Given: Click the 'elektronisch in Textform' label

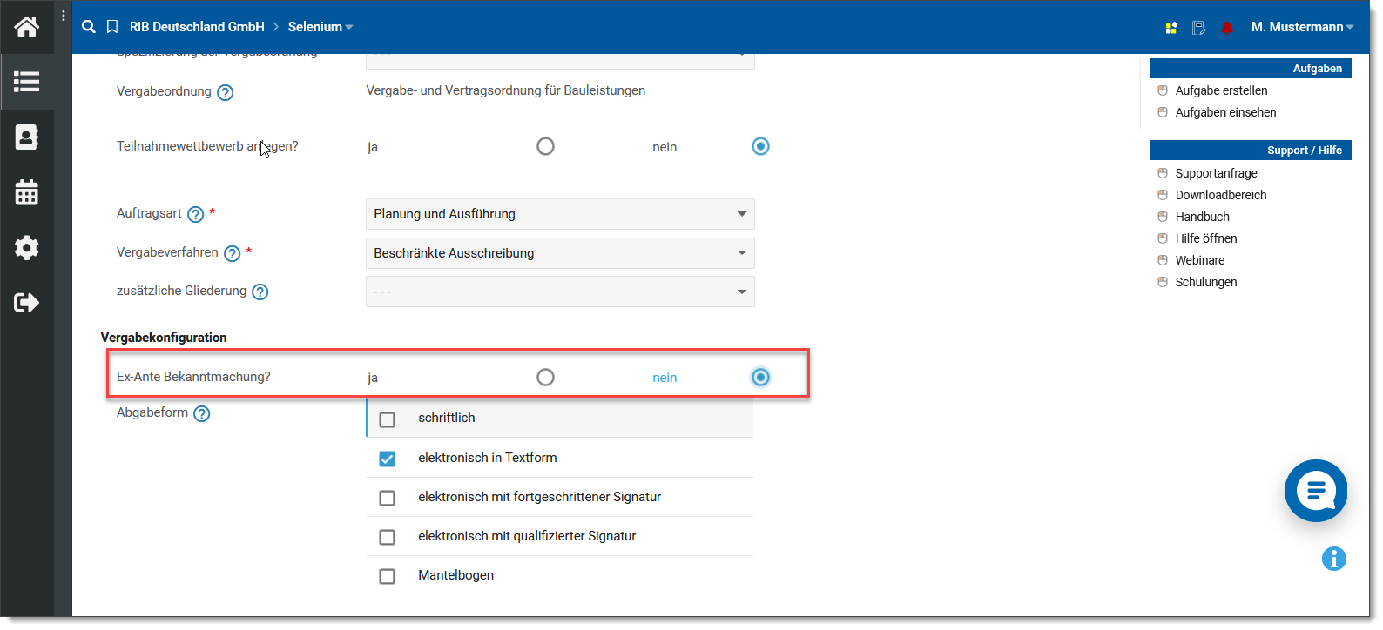Looking at the screenshot, I should 487,458.
